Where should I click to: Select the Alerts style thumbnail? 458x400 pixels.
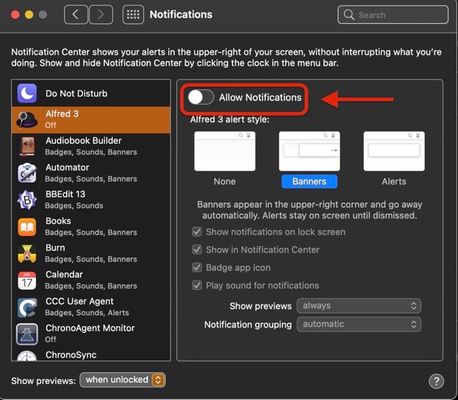point(394,151)
